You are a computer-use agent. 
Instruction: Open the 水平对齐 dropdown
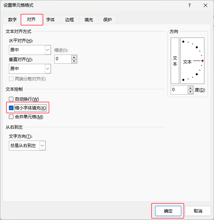(x=48, y=50)
